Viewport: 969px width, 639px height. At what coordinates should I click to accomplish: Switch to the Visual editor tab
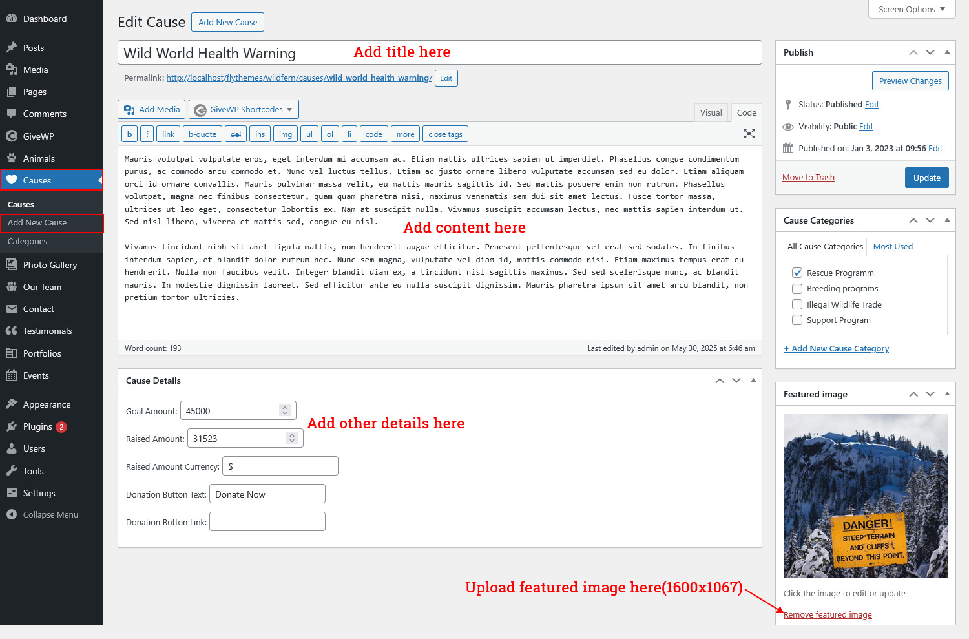point(711,112)
